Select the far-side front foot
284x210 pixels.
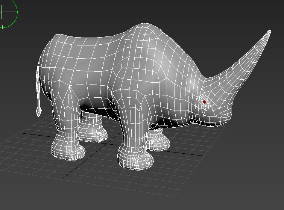(x=158, y=142)
